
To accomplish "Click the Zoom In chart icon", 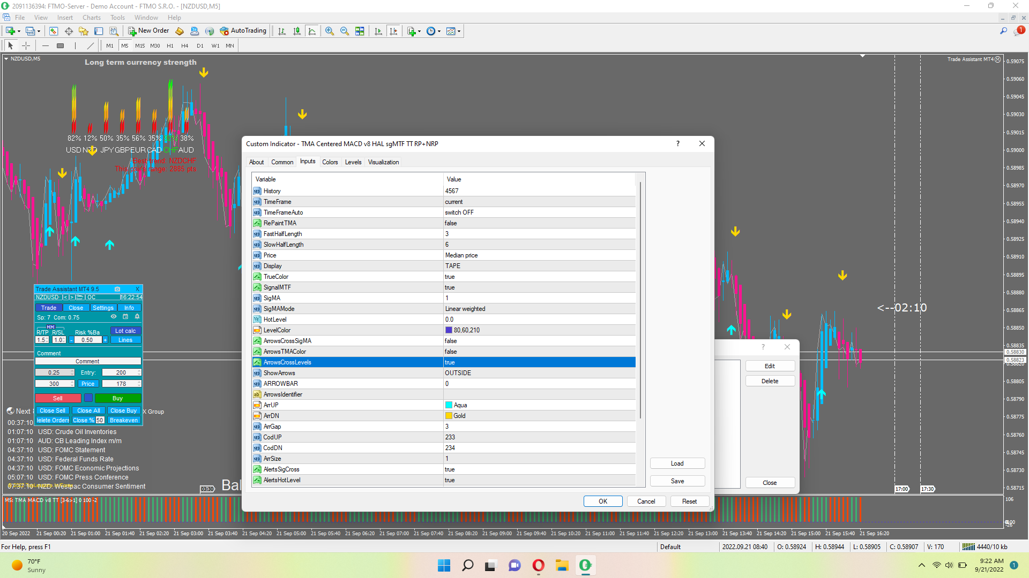I will point(330,31).
